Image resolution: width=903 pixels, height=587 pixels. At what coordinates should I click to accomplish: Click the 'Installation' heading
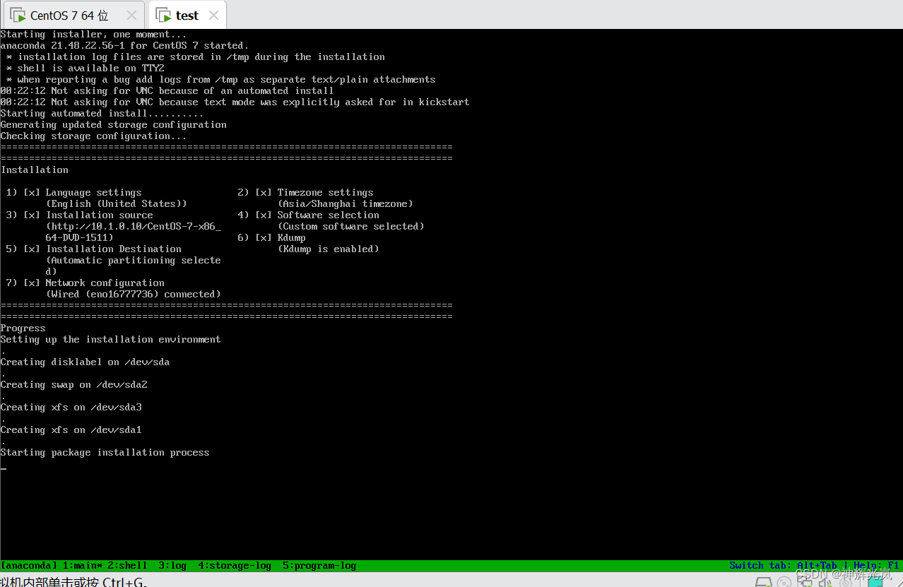(x=35, y=170)
